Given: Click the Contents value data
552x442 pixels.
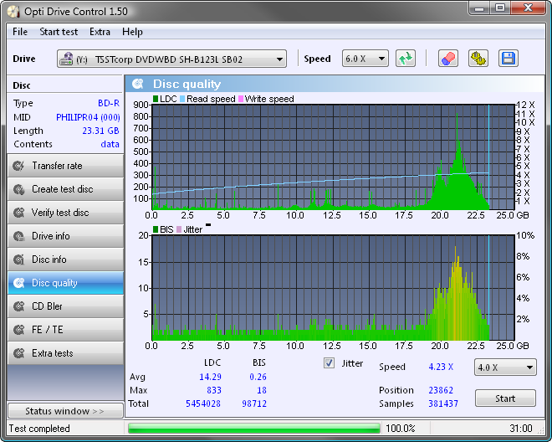Looking at the screenshot, I should pyautogui.click(x=110, y=144).
